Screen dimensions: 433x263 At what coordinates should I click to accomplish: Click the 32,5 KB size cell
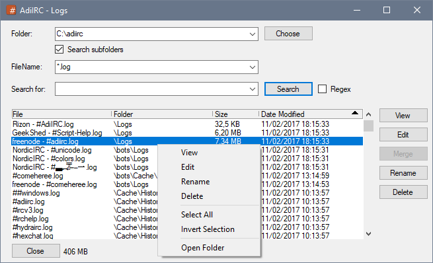click(x=227, y=124)
